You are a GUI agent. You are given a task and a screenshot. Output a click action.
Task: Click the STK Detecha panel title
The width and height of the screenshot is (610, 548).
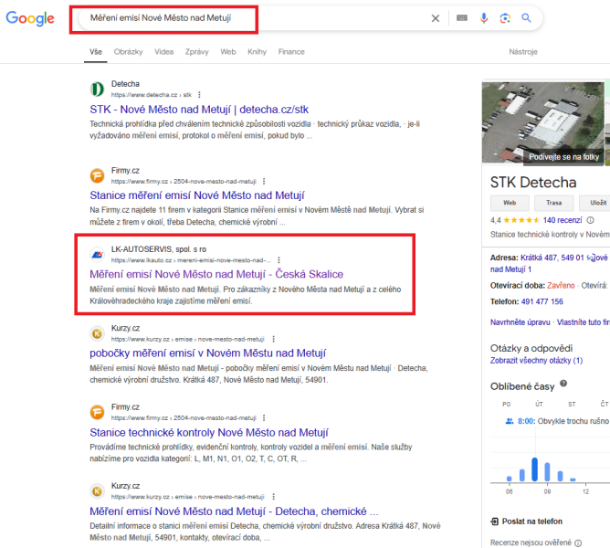tap(533, 183)
